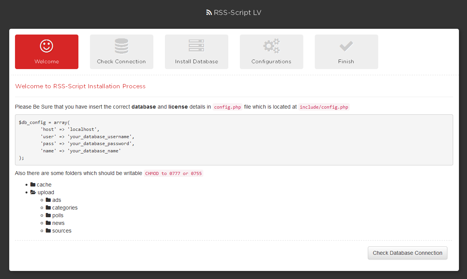The image size is (467, 279).
Task: Click the cache folder icon
Action: point(33,185)
